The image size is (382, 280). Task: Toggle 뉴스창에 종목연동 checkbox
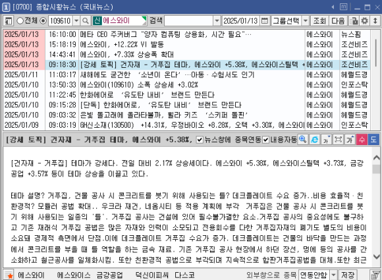(x=200, y=140)
